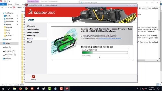Open File Explorer from taskbar
The image size is (162, 91).
(14, 89)
